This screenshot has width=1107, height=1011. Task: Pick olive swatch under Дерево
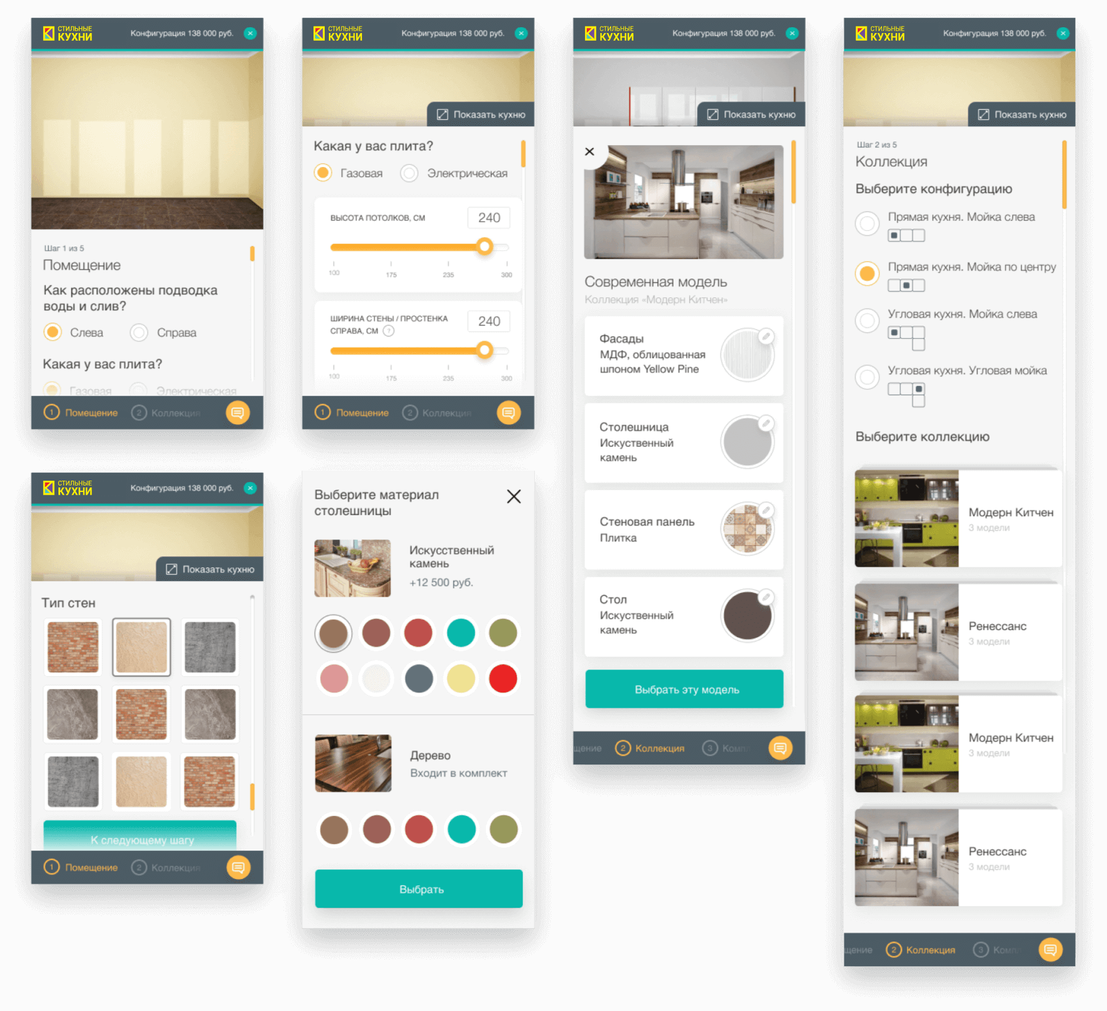[x=504, y=829]
